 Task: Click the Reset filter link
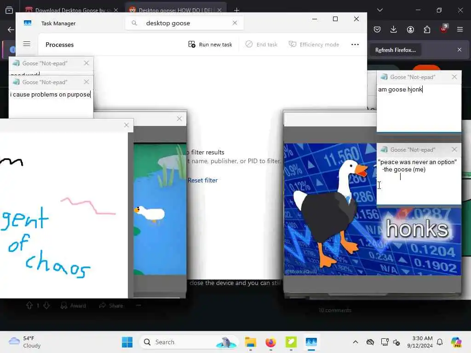click(202, 180)
